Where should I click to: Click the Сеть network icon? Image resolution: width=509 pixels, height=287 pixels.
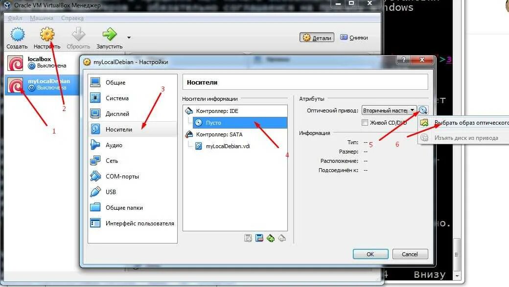(x=95, y=160)
